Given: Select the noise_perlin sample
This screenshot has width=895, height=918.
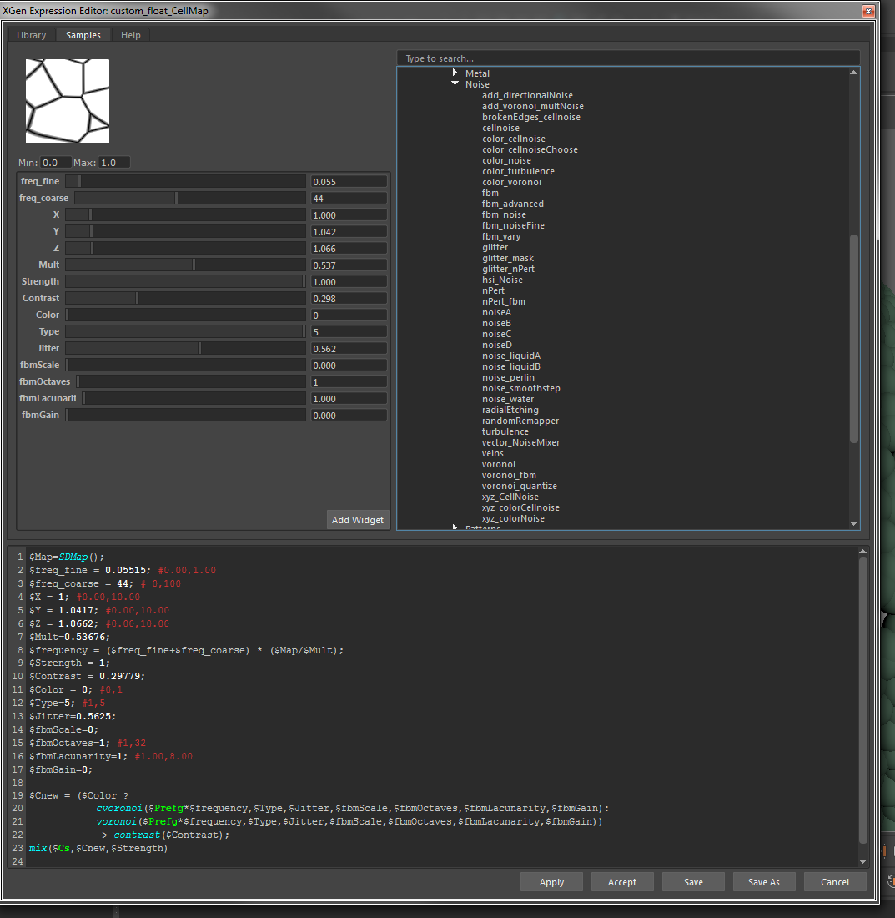Looking at the screenshot, I should point(508,377).
